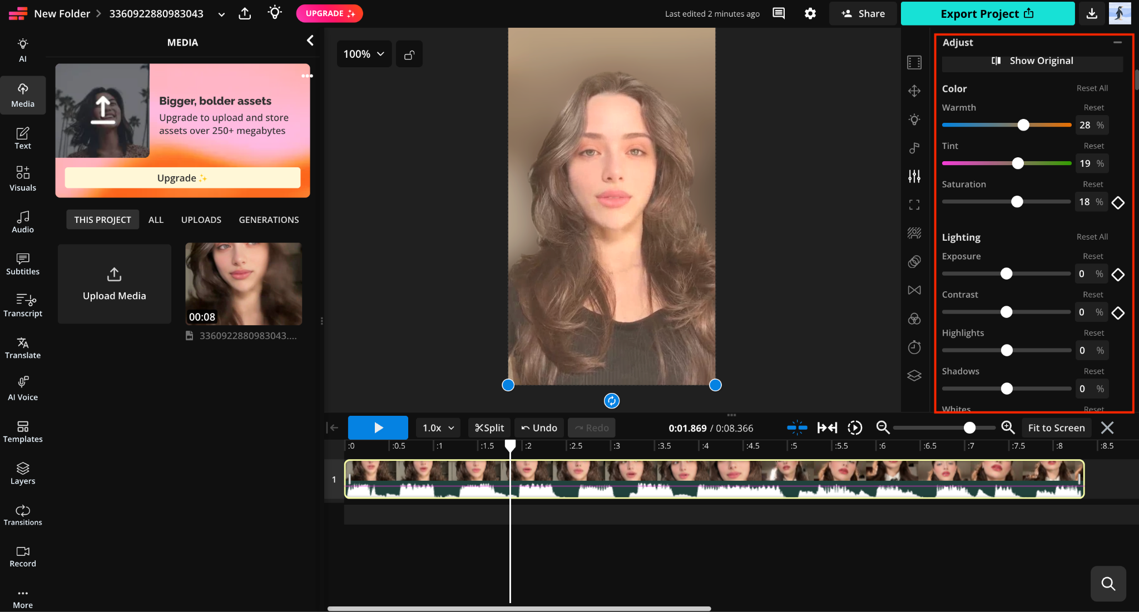Open the Record sidebar tool
The width and height of the screenshot is (1139, 612).
click(23, 556)
